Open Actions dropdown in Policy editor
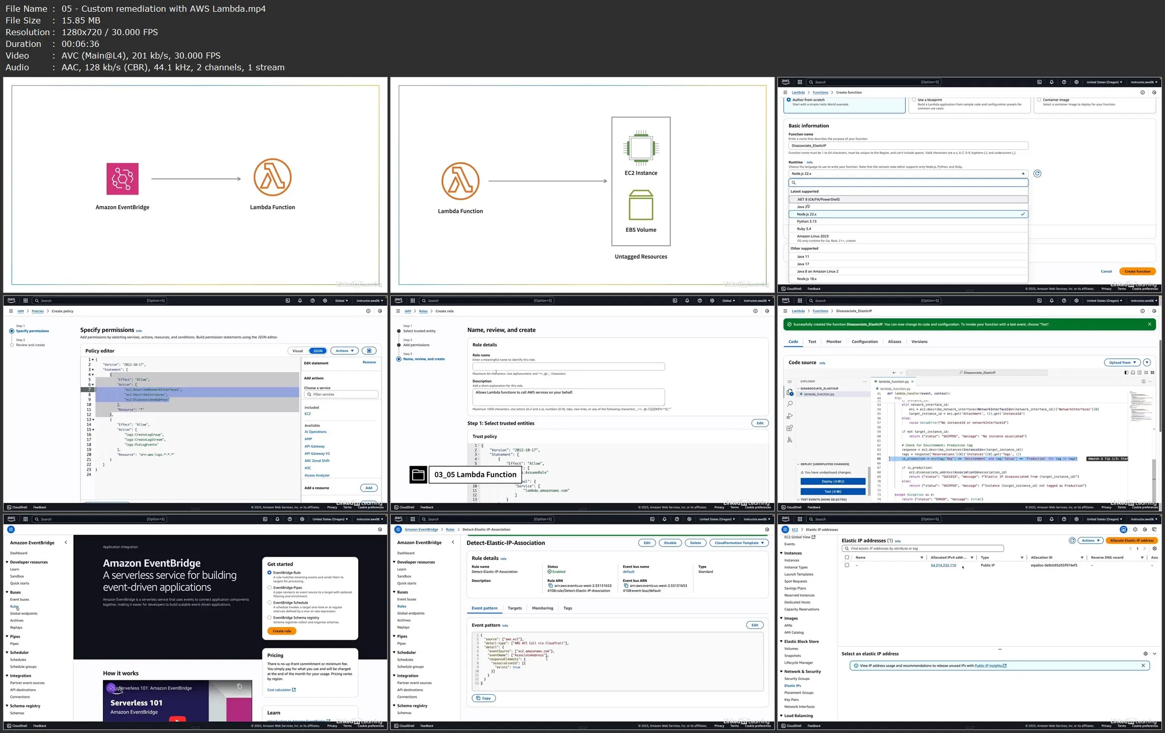Viewport: 1165px width, 733px height. tap(344, 351)
